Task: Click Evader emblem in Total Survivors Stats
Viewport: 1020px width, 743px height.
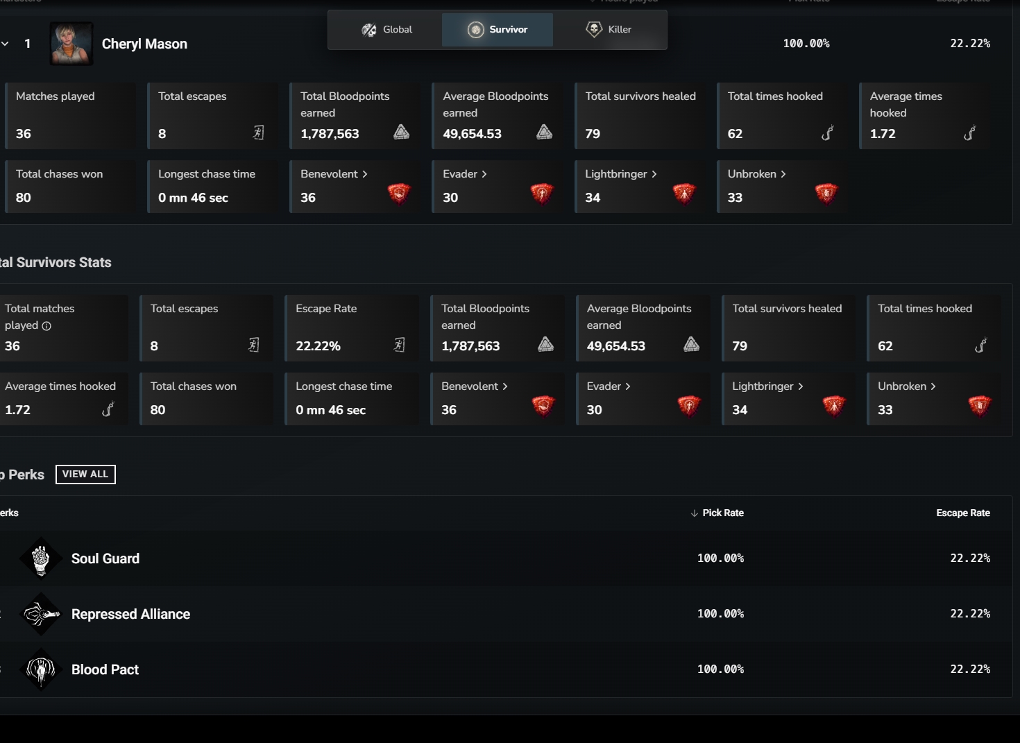Action: (689, 405)
